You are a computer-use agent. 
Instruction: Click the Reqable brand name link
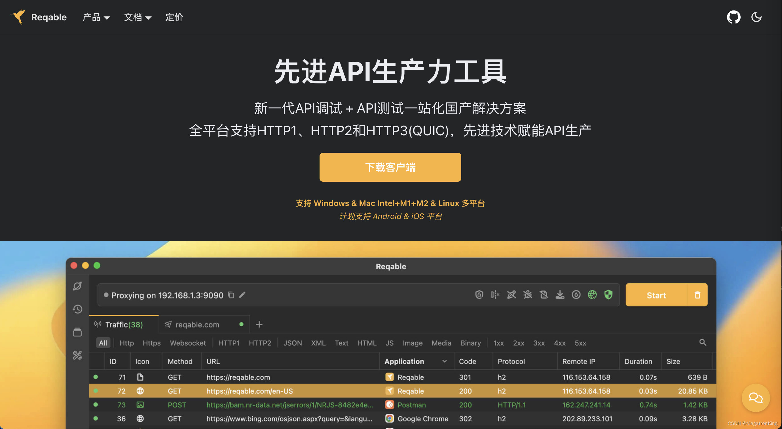[x=49, y=17]
